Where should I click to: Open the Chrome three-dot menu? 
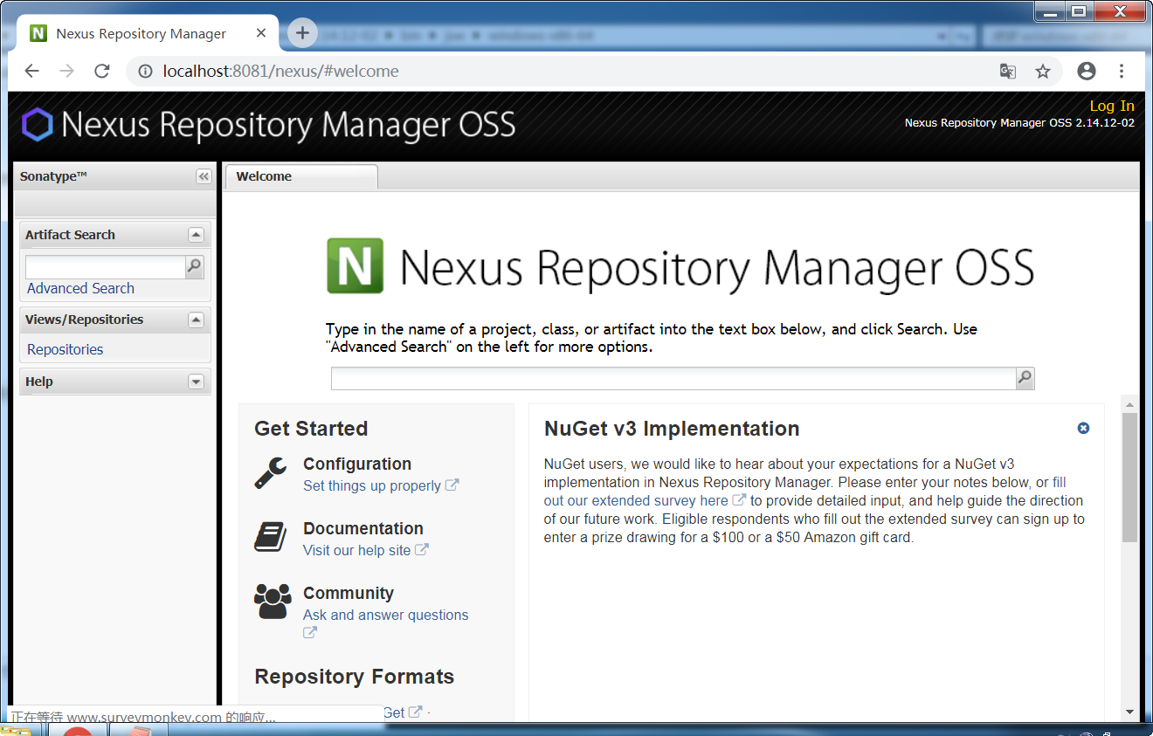[1122, 72]
